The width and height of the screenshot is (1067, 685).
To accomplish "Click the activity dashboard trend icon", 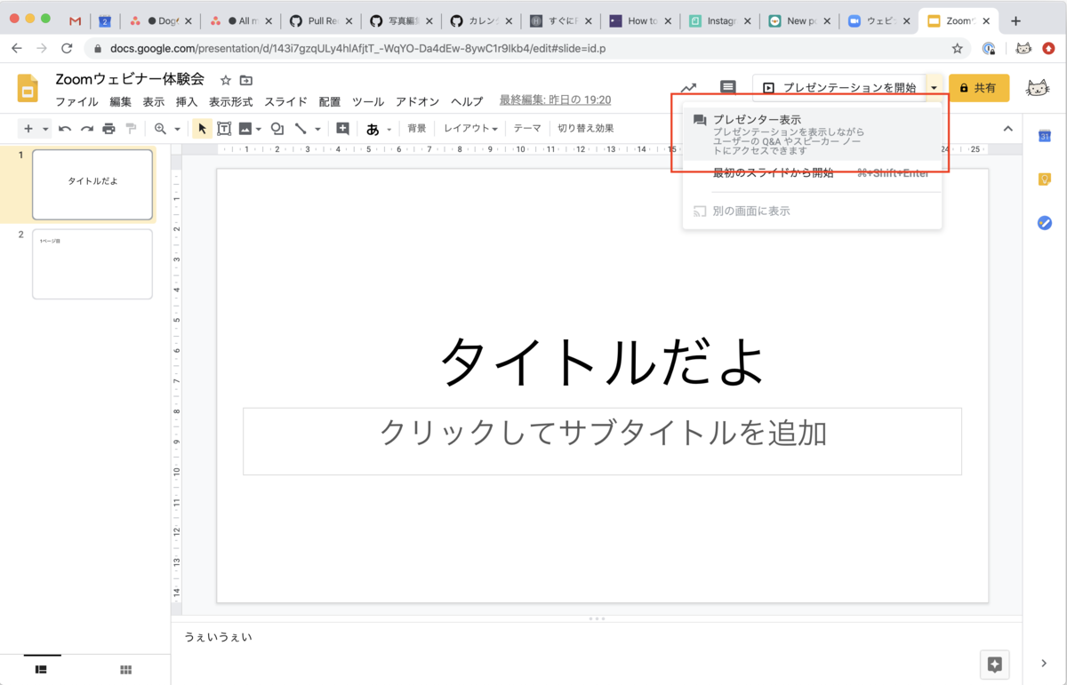I will click(x=688, y=88).
